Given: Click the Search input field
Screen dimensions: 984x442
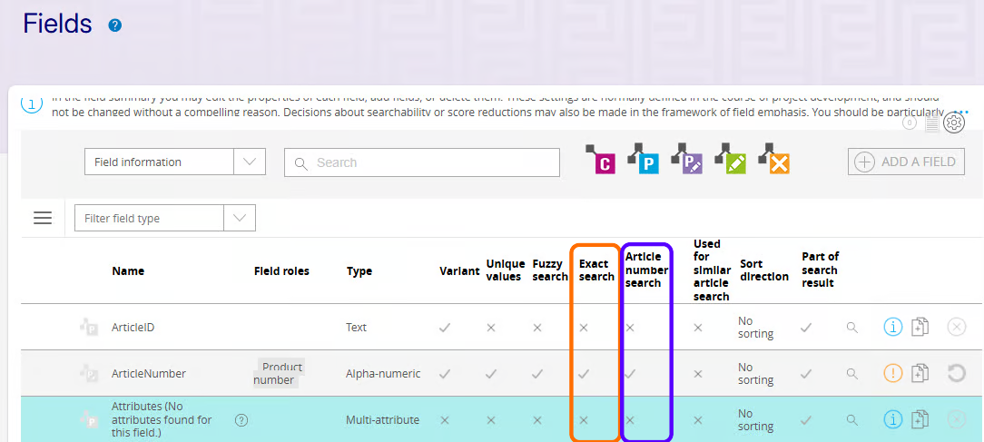Looking at the screenshot, I should click(x=422, y=162).
